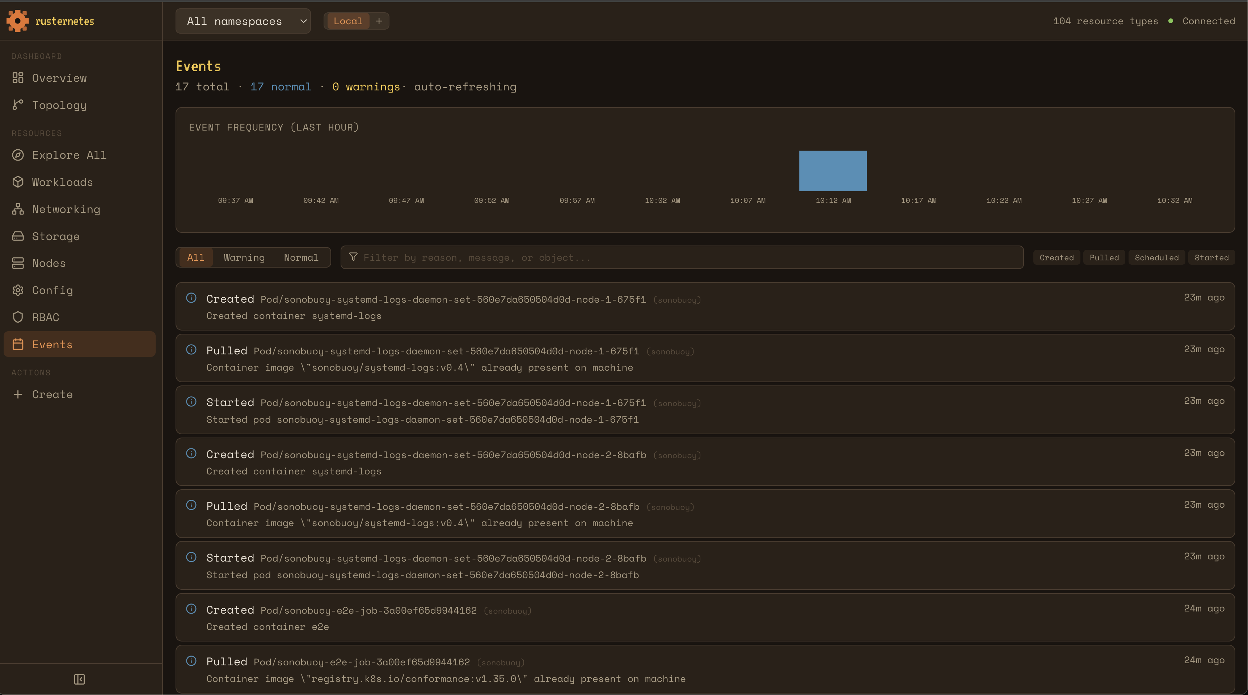Select the All severity filter
This screenshot has height=695, width=1248.
[x=196, y=257]
